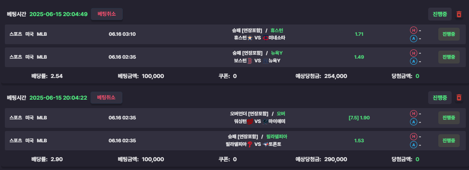
Task: Click the New York Yankees team logo
Action: coord(266,61)
